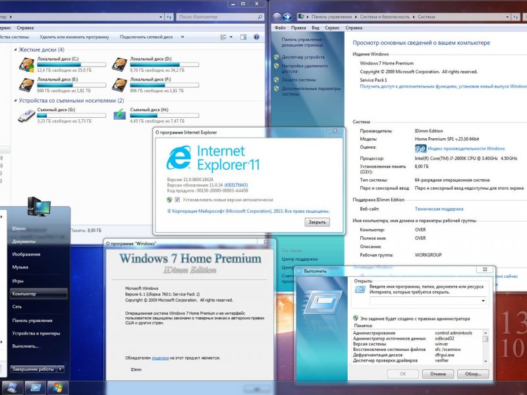Click the computer icon in System breadcrumb bar
Image resolution: width=527 pixels, height=395 pixels.
(x=301, y=16)
